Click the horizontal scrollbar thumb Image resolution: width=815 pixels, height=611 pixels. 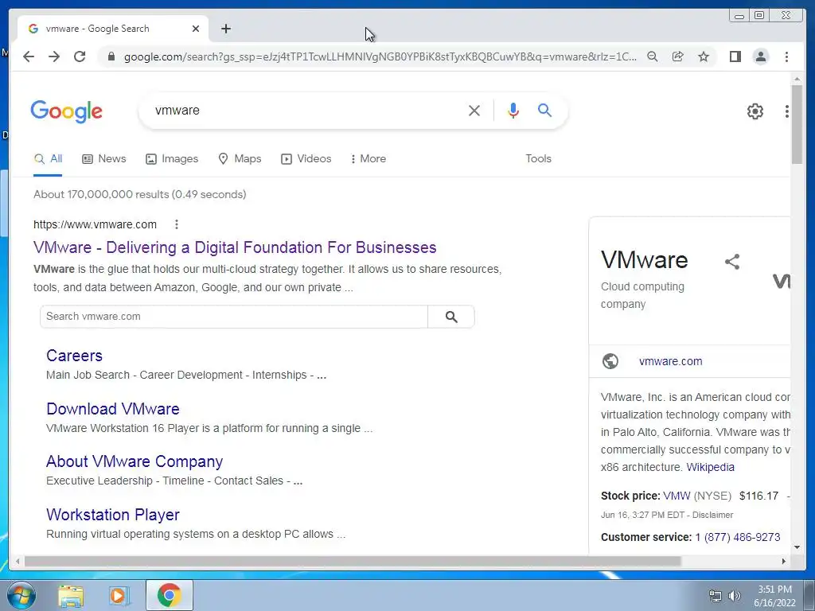tap(353, 561)
